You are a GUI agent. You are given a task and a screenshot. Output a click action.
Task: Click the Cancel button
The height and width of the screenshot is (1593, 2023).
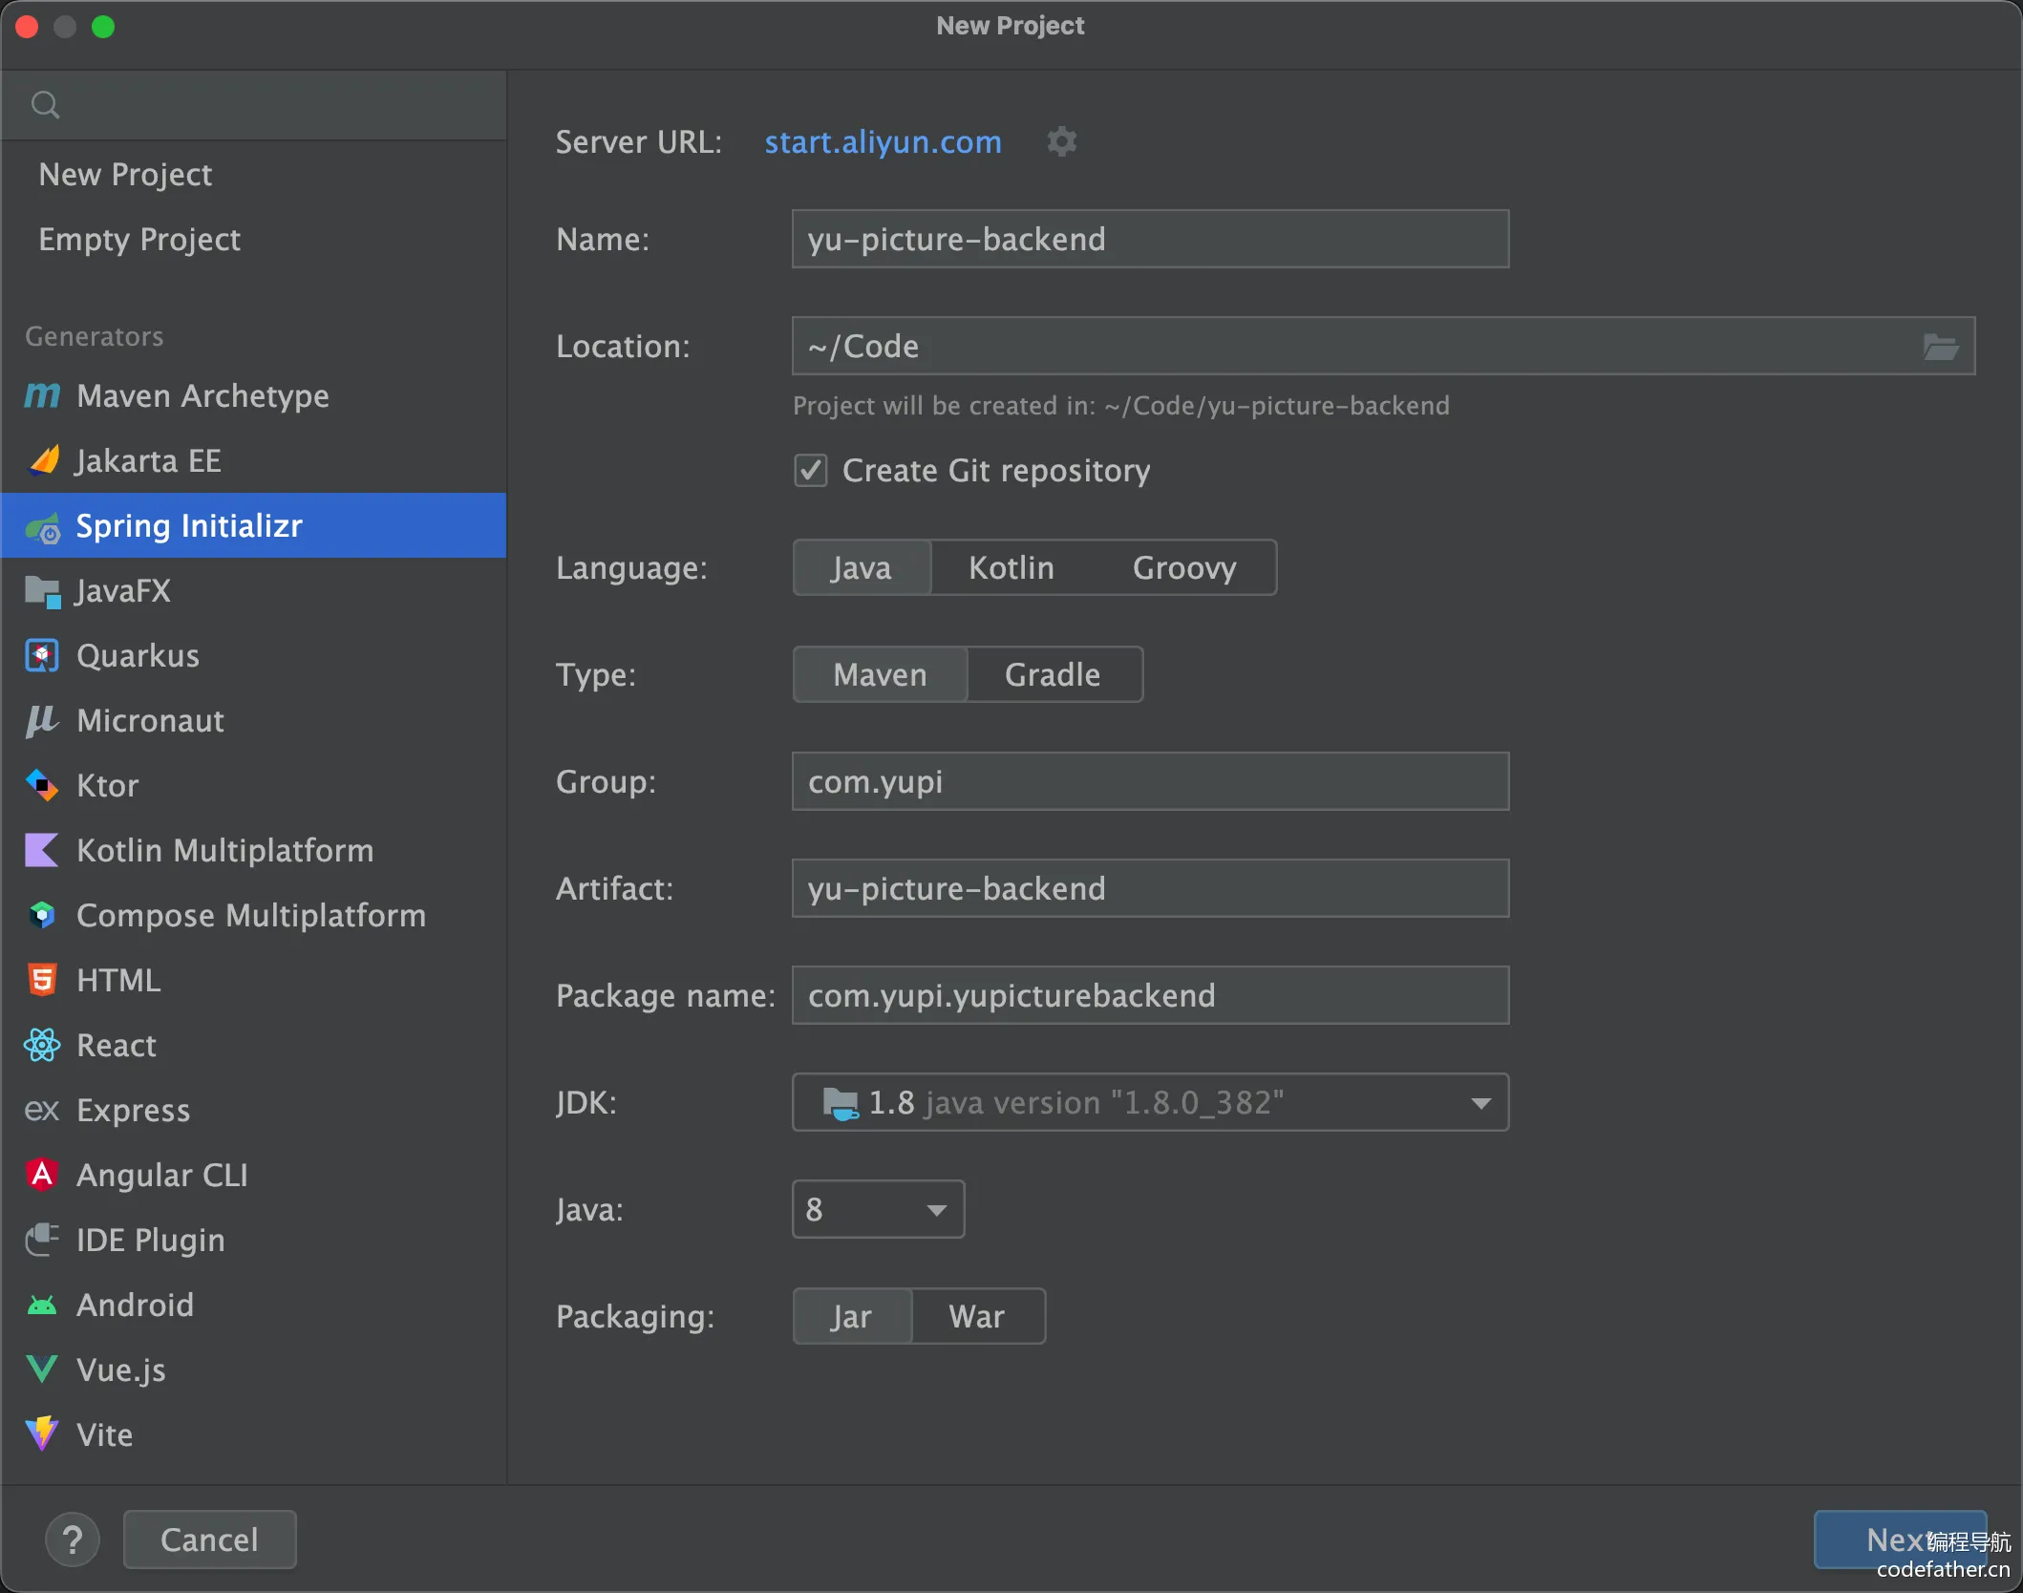tap(209, 1540)
